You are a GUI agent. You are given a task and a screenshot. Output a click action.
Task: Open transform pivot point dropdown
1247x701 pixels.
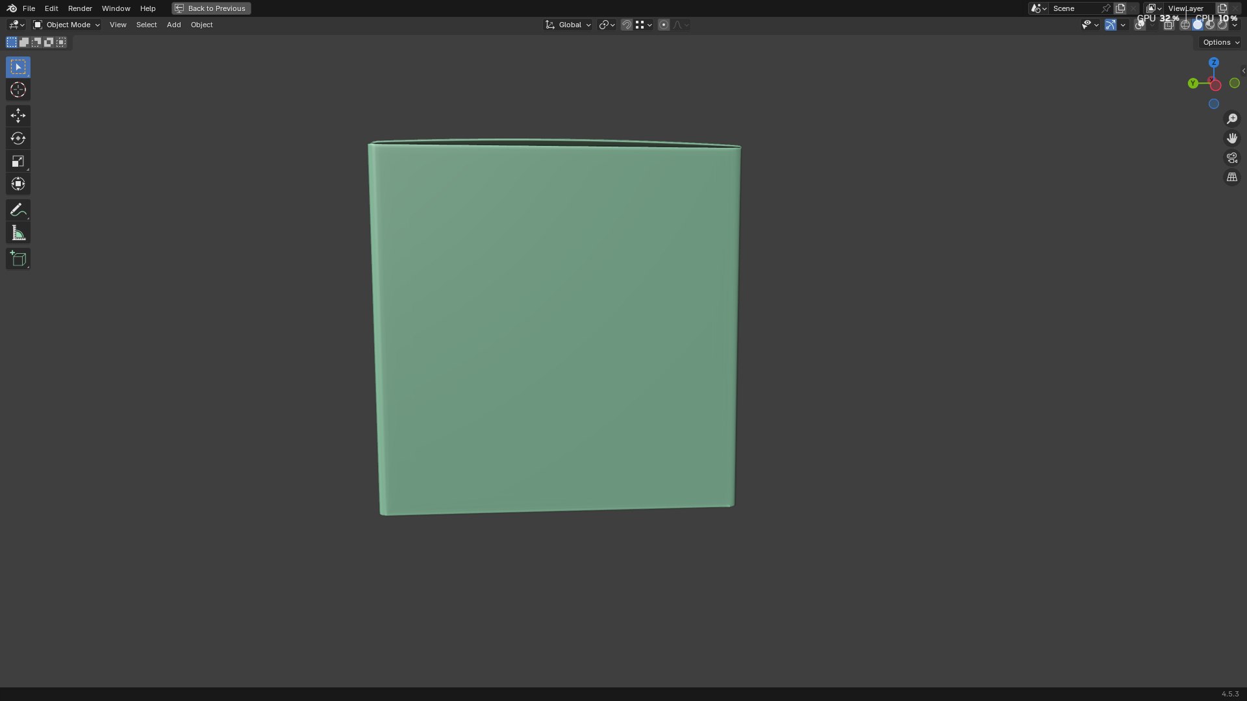click(x=607, y=25)
